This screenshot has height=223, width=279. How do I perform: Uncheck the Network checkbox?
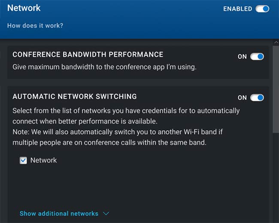[x=23, y=160]
